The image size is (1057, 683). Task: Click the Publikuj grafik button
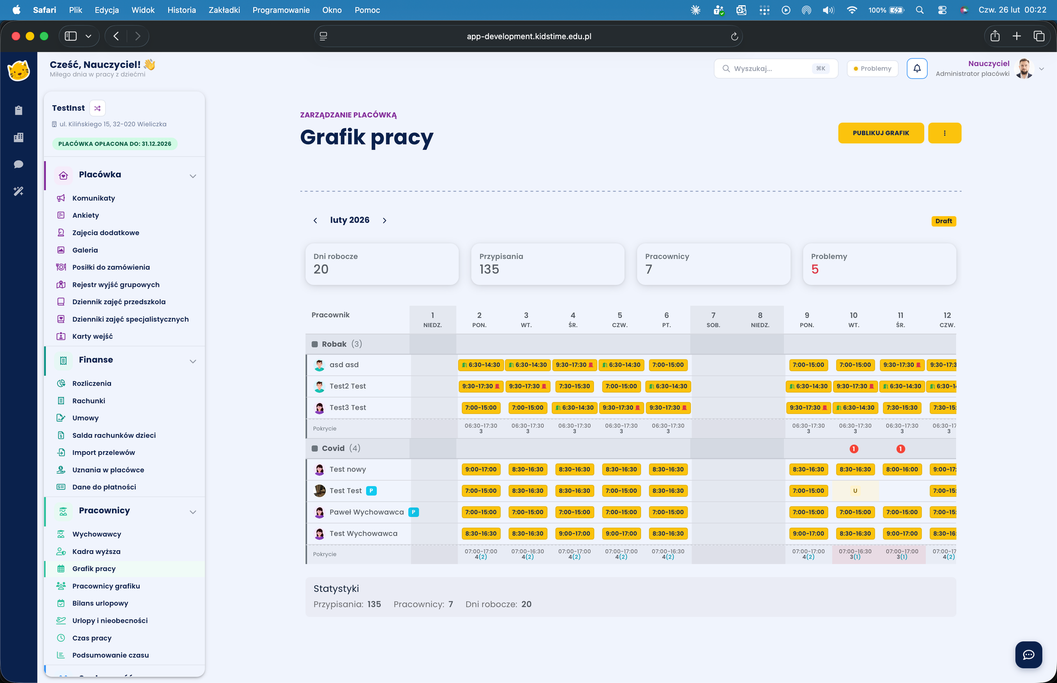(880, 133)
